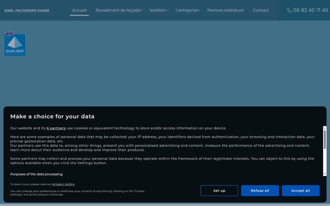The image size is (330, 206).
Task: Click the 'Purposes of the data processing' text
Action: [36, 174]
